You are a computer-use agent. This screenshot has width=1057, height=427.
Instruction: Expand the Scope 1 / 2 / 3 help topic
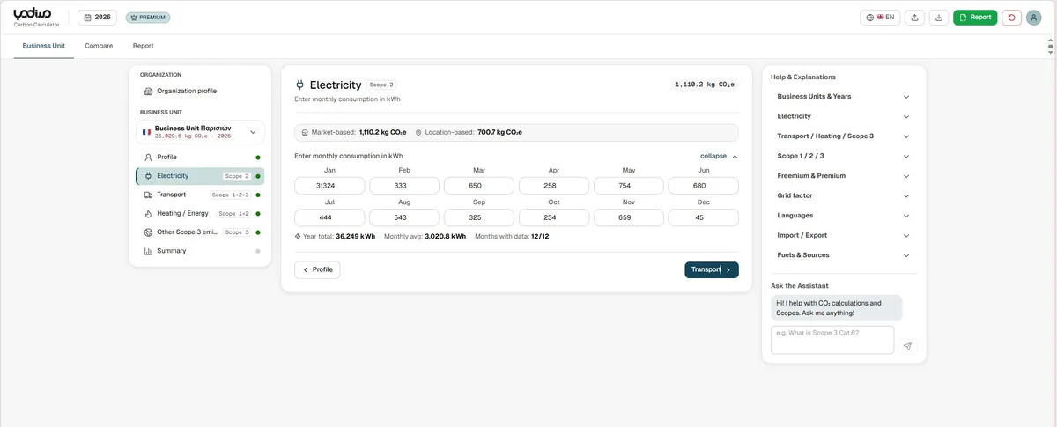tap(842, 156)
